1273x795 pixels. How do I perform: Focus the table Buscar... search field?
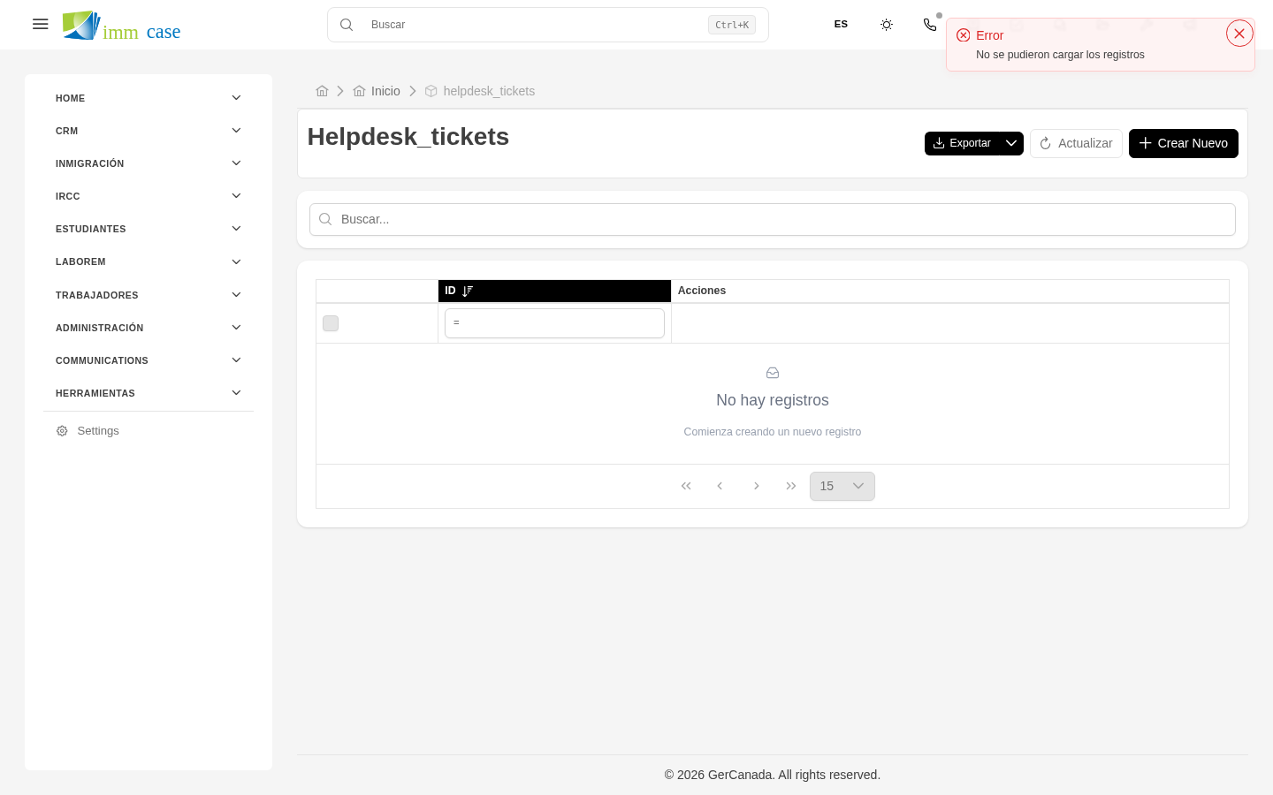click(x=772, y=219)
